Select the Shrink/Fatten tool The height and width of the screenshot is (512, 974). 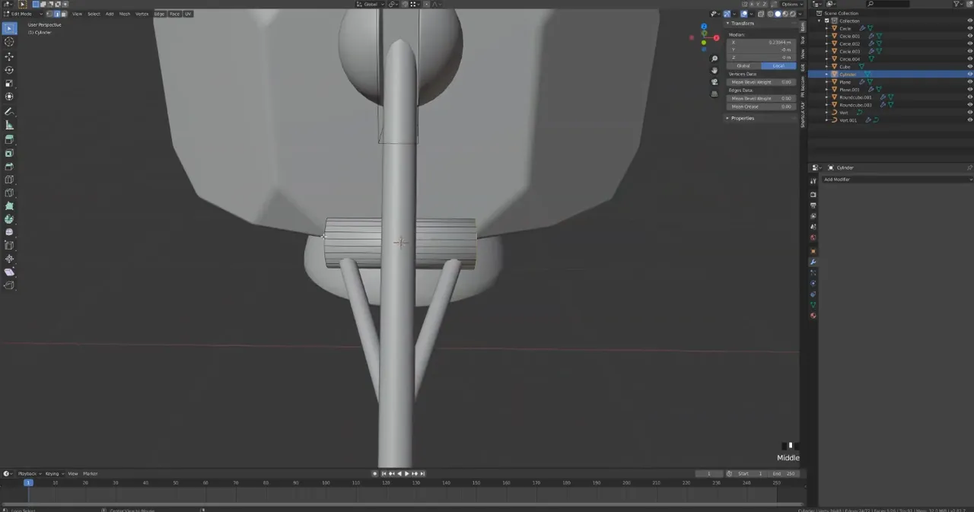tap(9, 259)
